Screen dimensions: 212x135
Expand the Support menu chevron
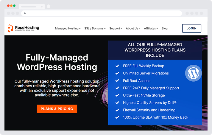[121, 29]
